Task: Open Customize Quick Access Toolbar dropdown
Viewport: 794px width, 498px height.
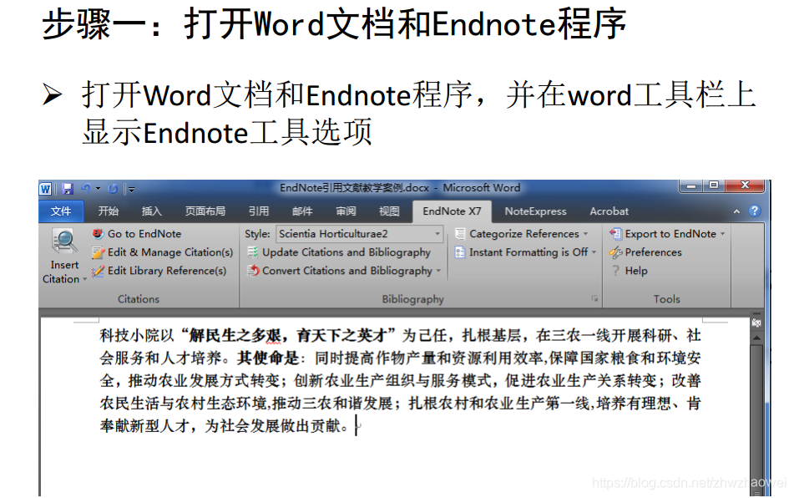Action: pos(131,190)
